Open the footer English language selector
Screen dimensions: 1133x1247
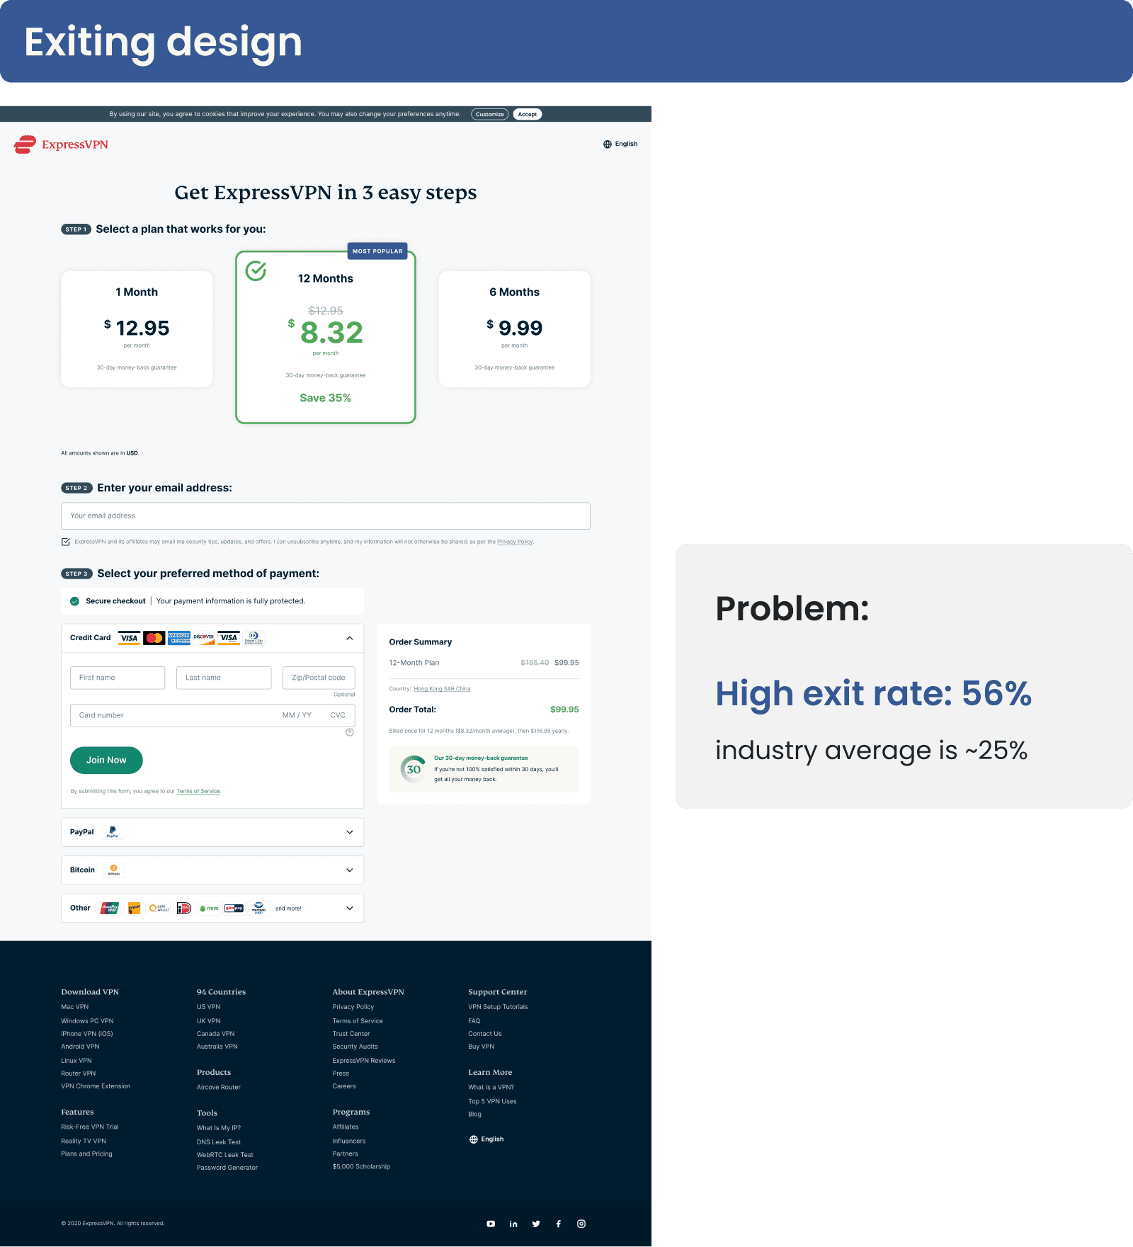tap(486, 1139)
